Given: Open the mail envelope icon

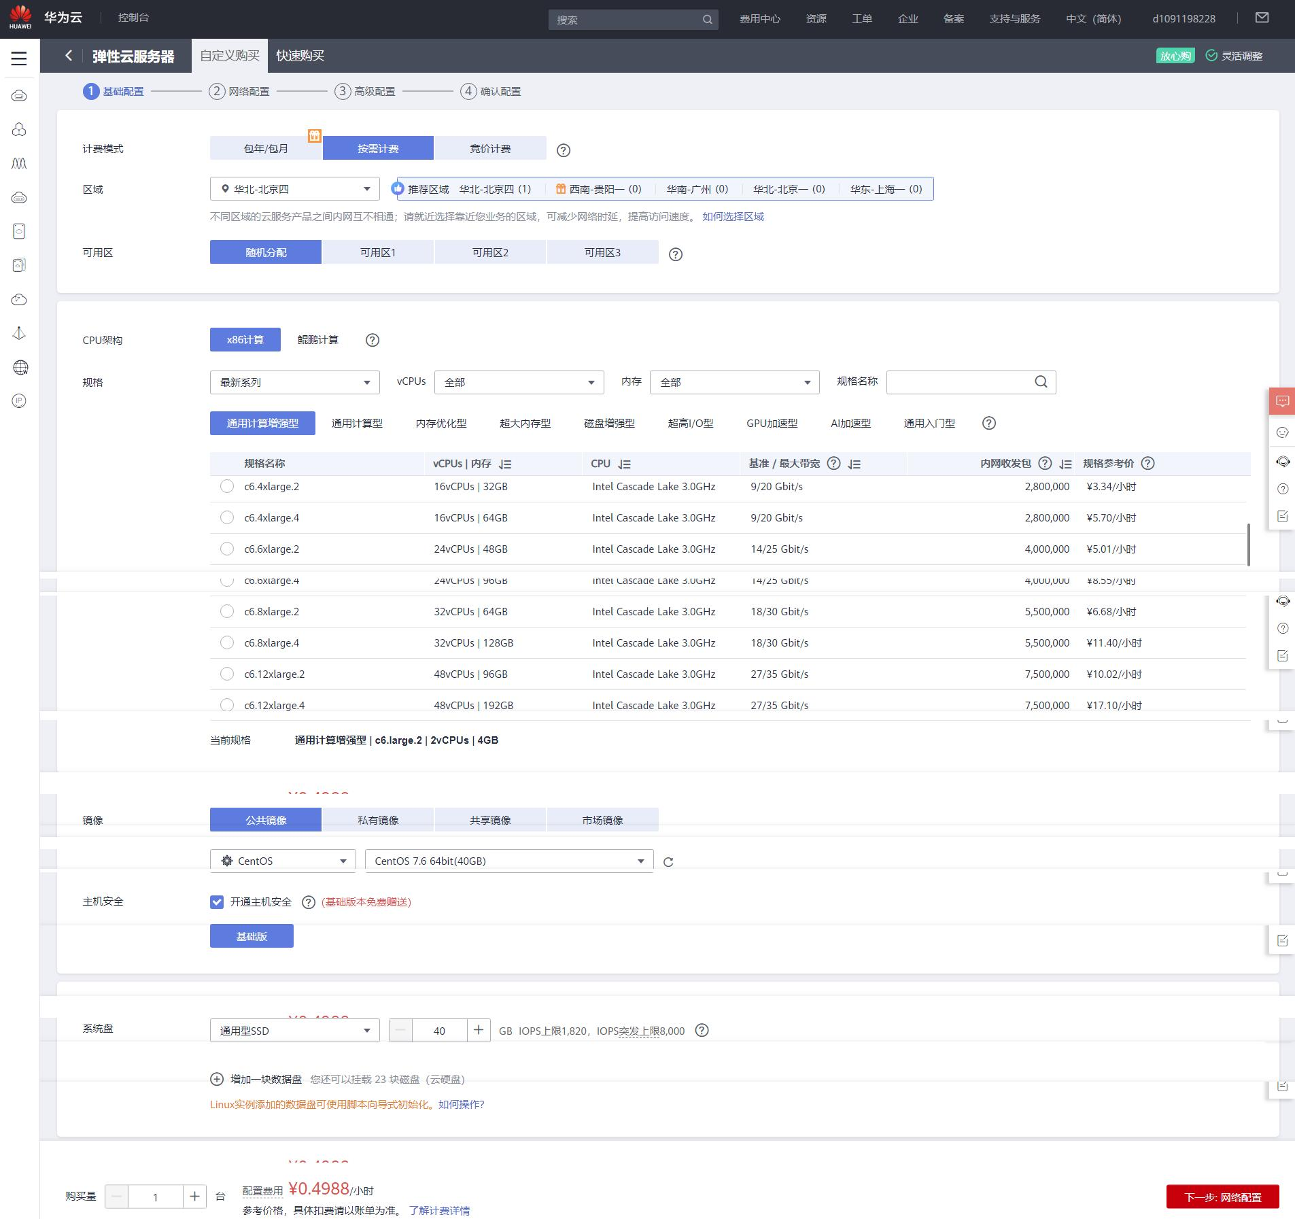Looking at the screenshot, I should [x=1262, y=18].
